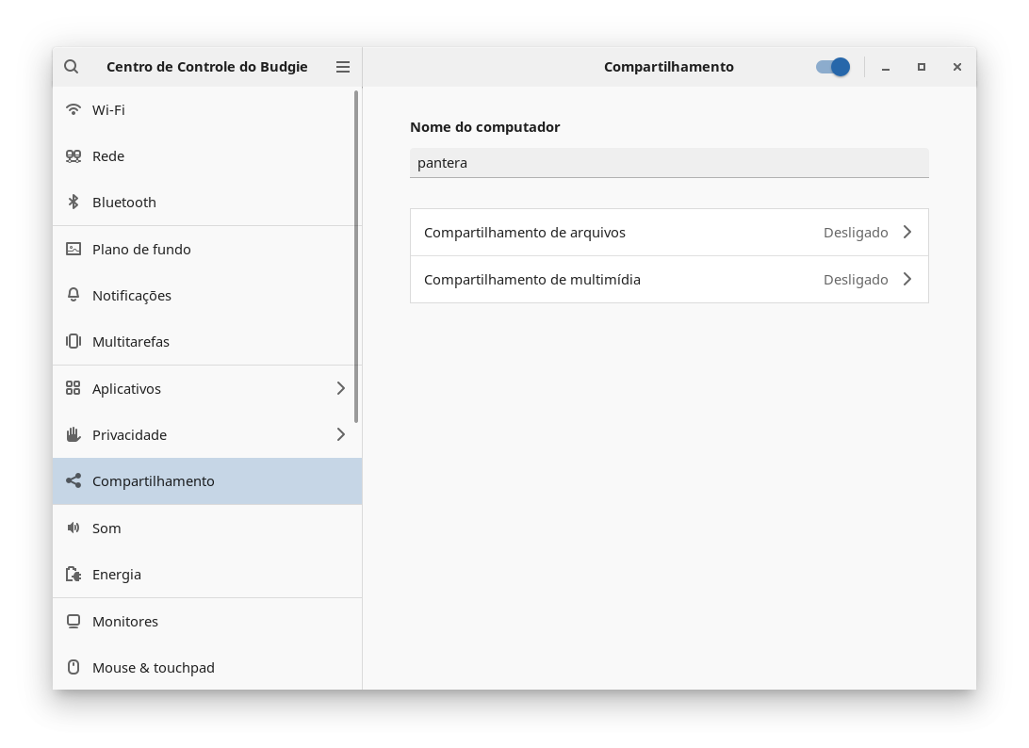Viewport: 1029px width, 748px height.
Task: Click the Mouse & touchpad icon
Action: [x=73, y=667]
